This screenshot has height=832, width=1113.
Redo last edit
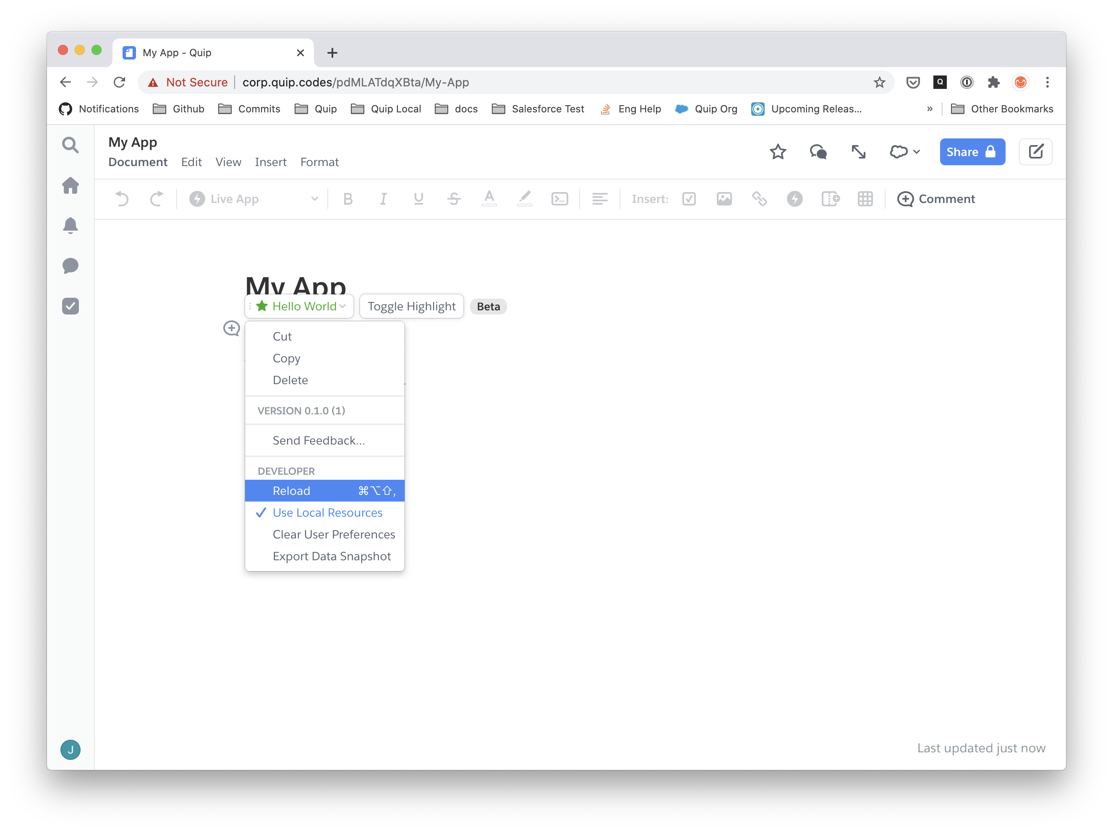coord(157,199)
